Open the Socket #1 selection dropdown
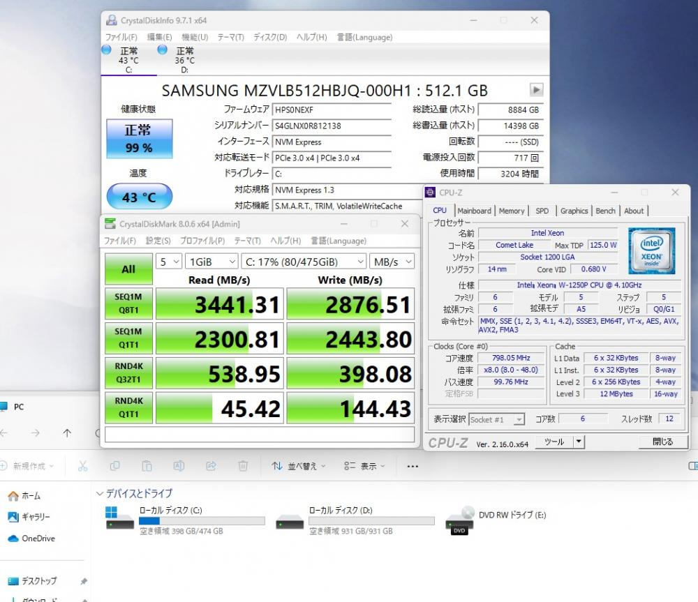698x602 pixels. pyautogui.click(x=497, y=419)
